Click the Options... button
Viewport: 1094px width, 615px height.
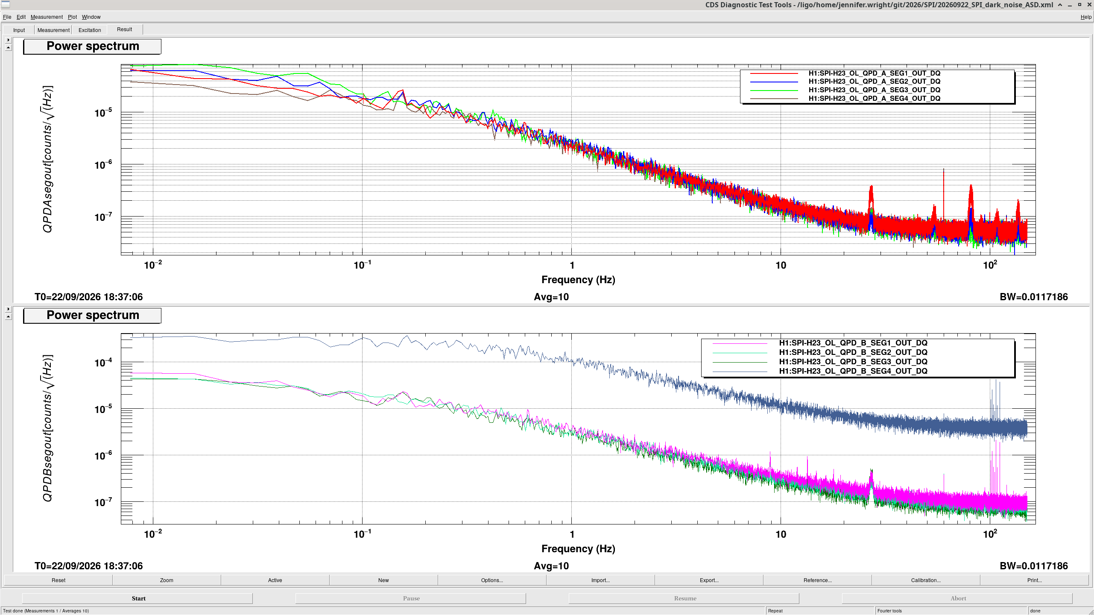point(492,580)
